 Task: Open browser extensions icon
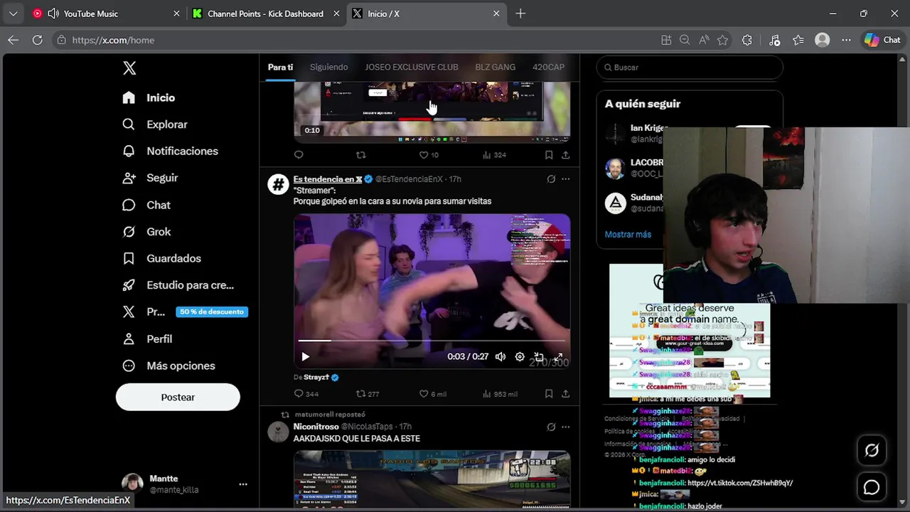point(746,40)
